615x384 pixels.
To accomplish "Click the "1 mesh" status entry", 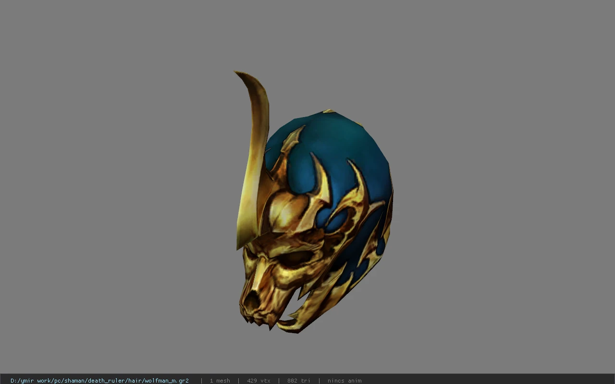I will pyautogui.click(x=220, y=381).
